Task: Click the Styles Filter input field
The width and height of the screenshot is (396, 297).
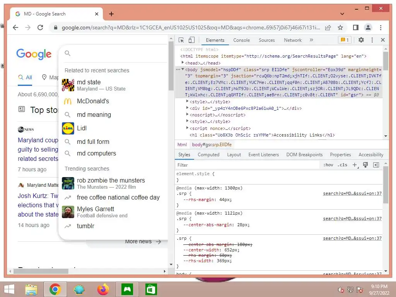Action: (247, 165)
